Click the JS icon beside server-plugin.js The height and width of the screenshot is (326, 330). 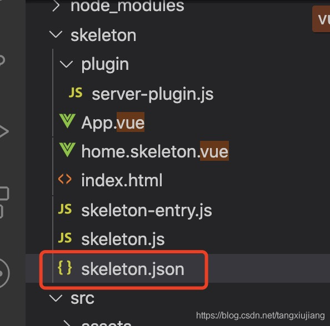pyautogui.click(x=76, y=93)
